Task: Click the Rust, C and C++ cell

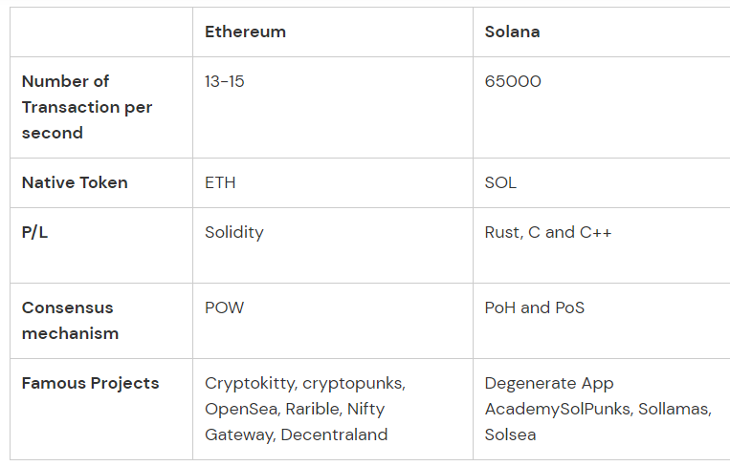Action: coord(548,232)
